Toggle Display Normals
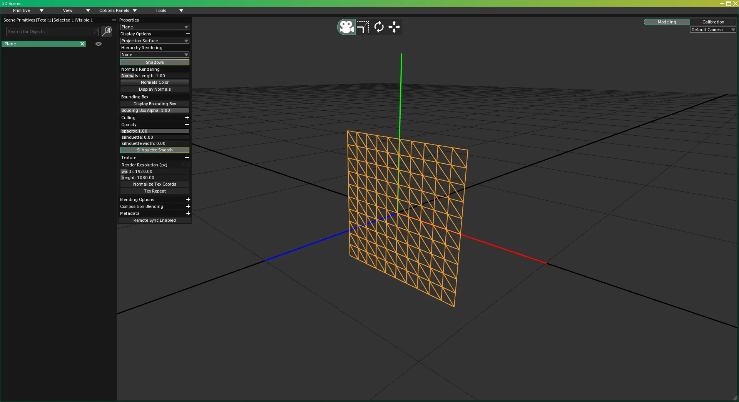 tap(155, 89)
